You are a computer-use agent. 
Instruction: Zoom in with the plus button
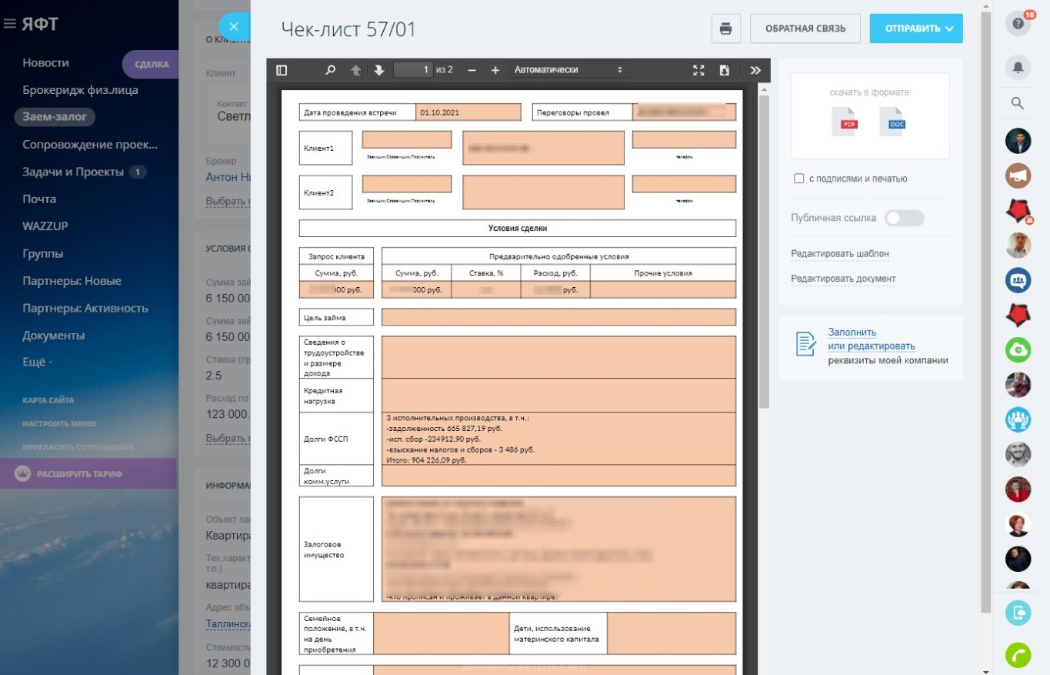click(495, 70)
